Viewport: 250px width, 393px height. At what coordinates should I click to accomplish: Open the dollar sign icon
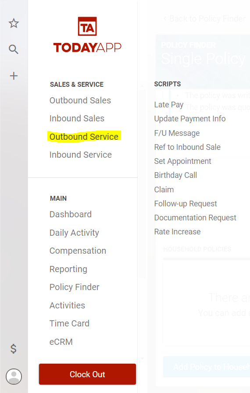(x=14, y=349)
